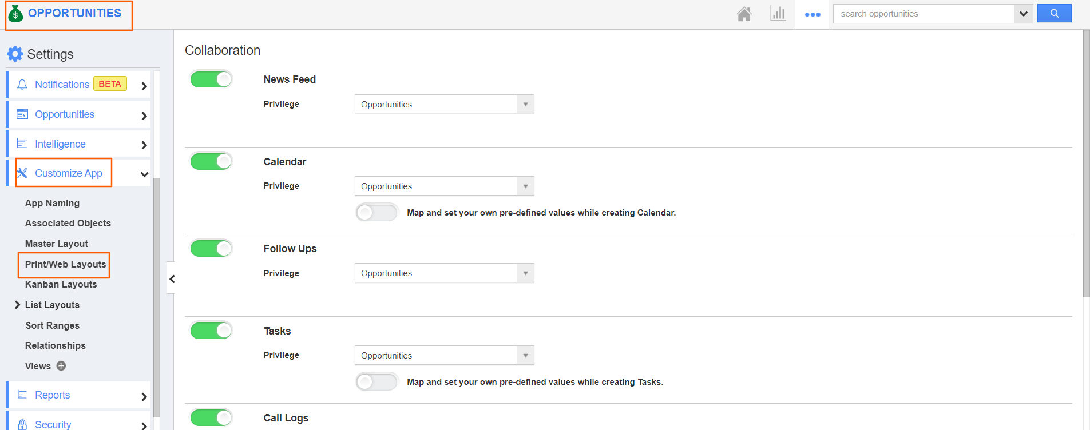The image size is (1090, 430).
Task: Click the Reports section icon
Action: coord(22,395)
